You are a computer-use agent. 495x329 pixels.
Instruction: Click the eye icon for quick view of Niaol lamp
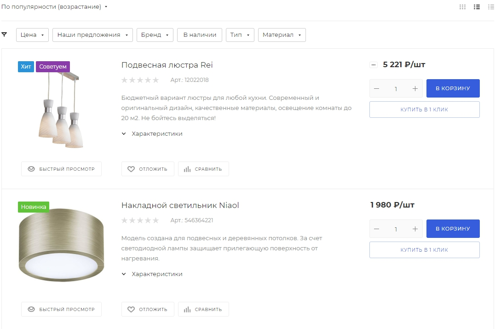coord(31,309)
